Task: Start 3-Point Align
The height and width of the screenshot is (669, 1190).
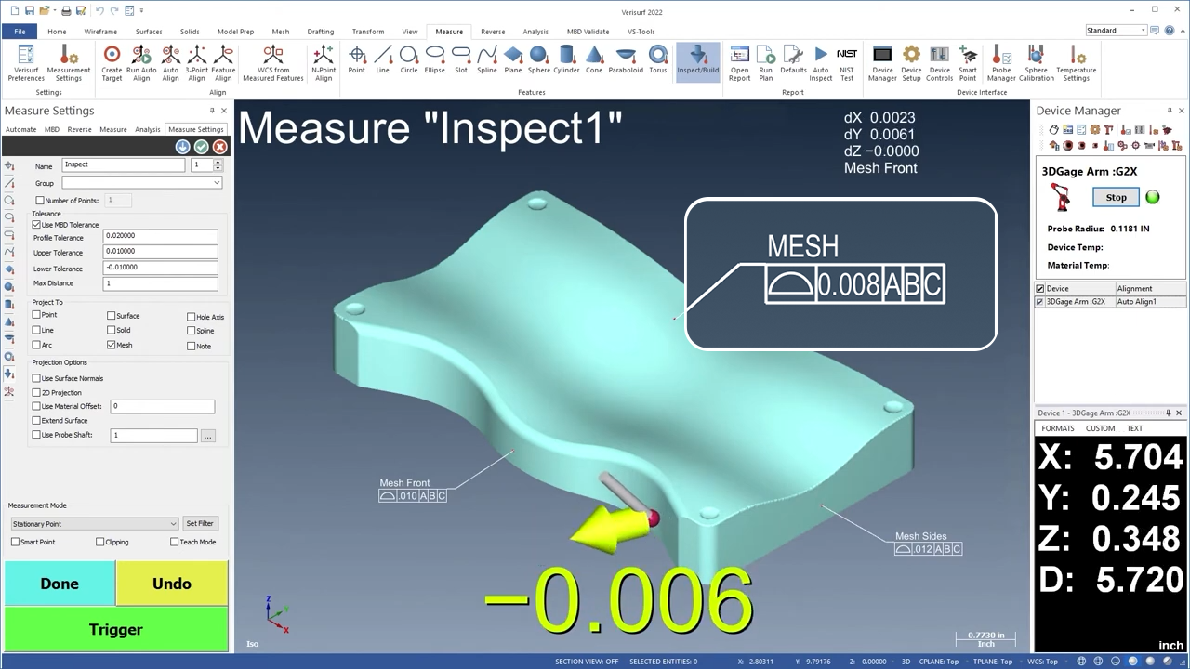Action: [x=196, y=63]
